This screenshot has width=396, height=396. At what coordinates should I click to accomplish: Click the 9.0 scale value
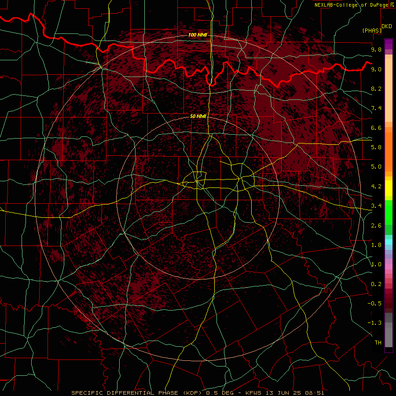[376, 69]
